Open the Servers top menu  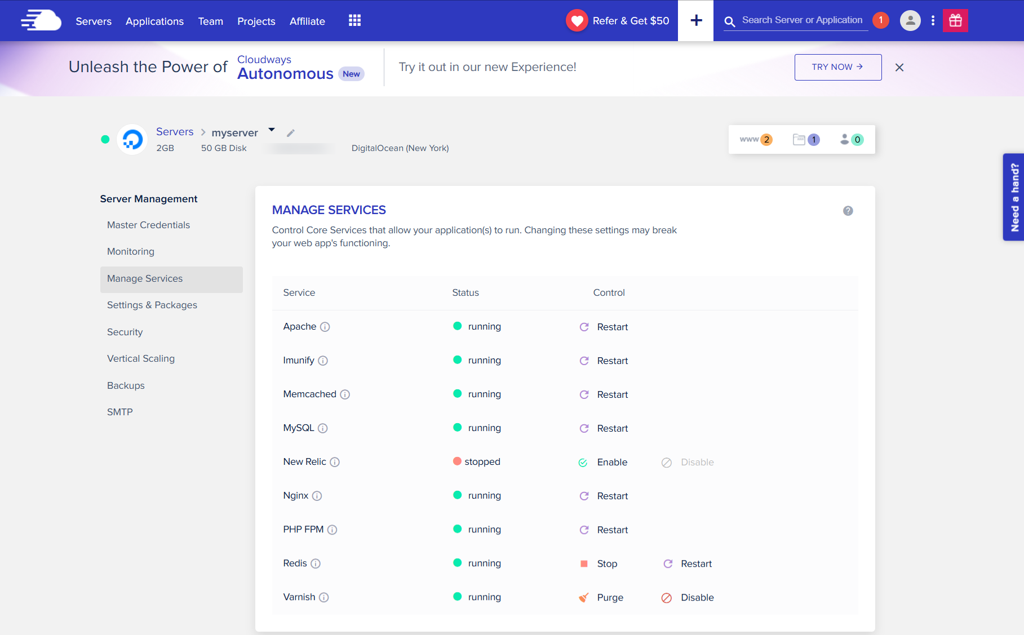point(94,21)
